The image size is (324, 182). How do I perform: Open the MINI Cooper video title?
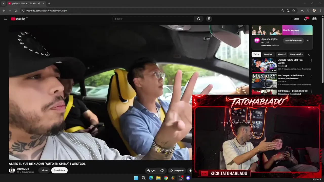pos(293,92)
